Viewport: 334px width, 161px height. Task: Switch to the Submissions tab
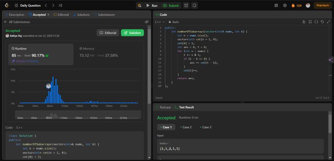tap(104, 15)
